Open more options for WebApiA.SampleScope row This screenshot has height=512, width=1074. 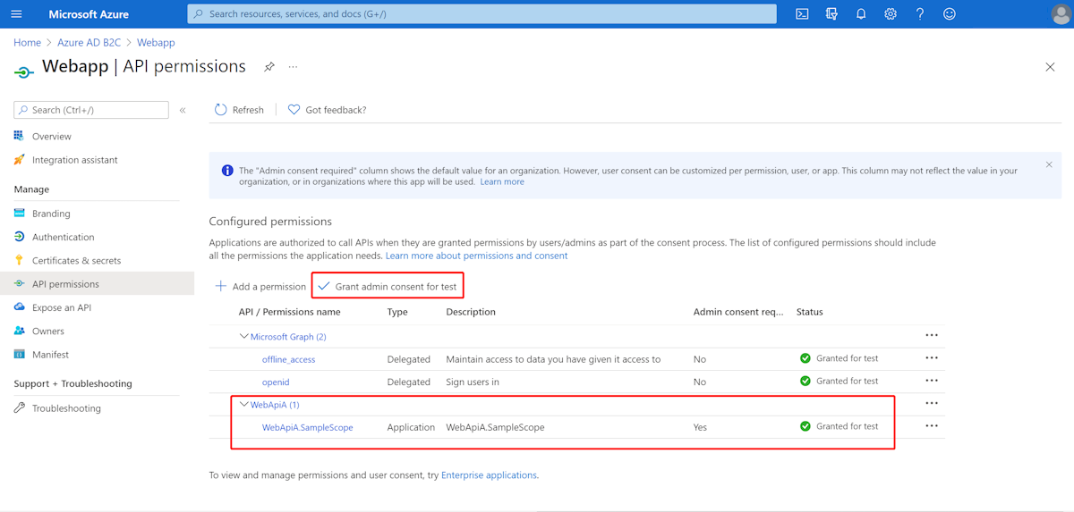click(x=932, y=427)
